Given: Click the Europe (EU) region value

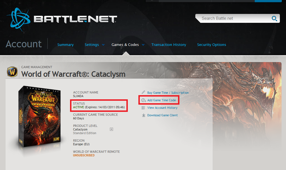Looking at the screenshot, I should [81, 144].
